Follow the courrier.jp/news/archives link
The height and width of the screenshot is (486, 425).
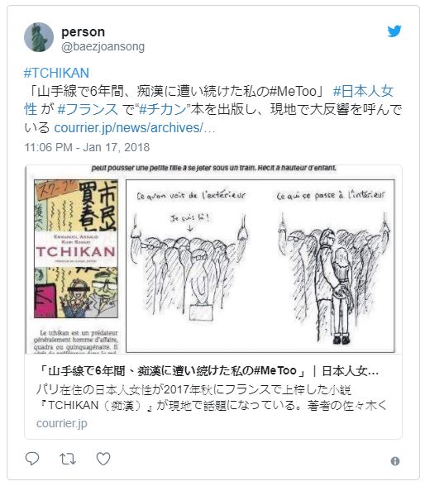[135, 127]
